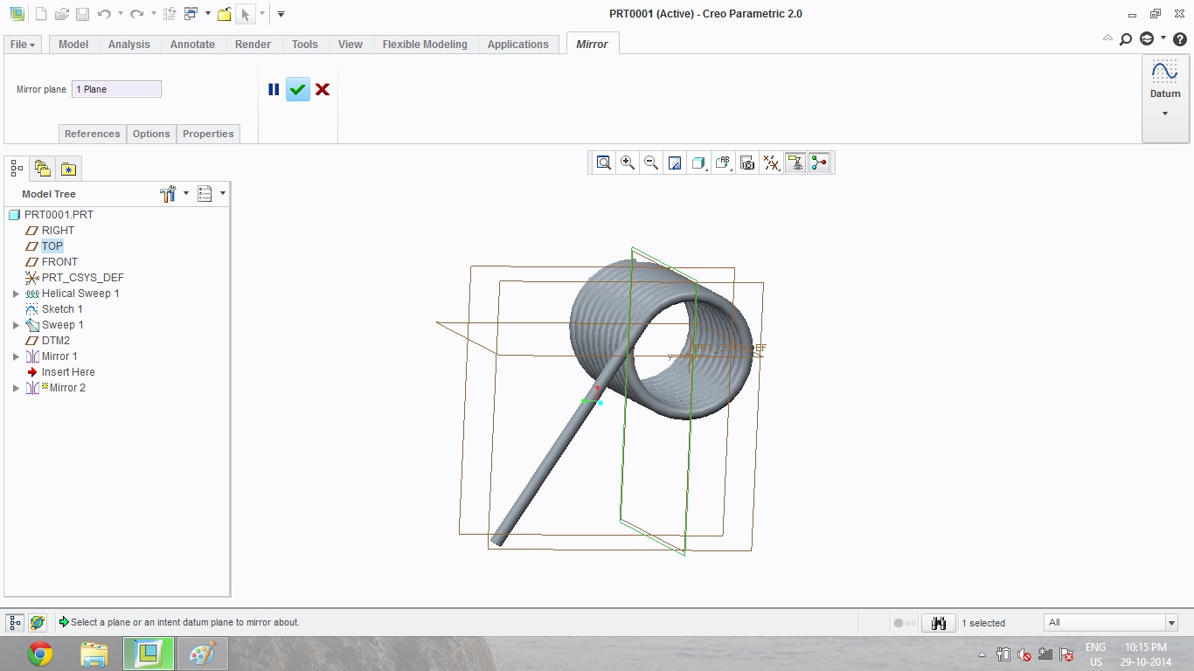Open datum display filters
The height and width of the screenshot is (671, 1194).
point(771,163)
